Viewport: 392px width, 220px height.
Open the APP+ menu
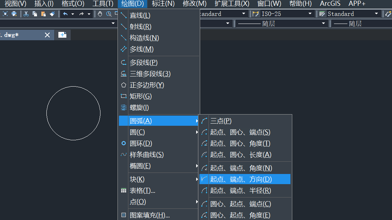[357, 4]
